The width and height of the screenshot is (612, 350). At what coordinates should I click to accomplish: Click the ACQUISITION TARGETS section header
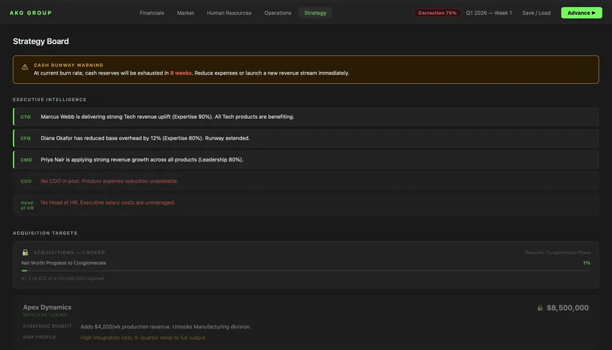click(46, 233)
